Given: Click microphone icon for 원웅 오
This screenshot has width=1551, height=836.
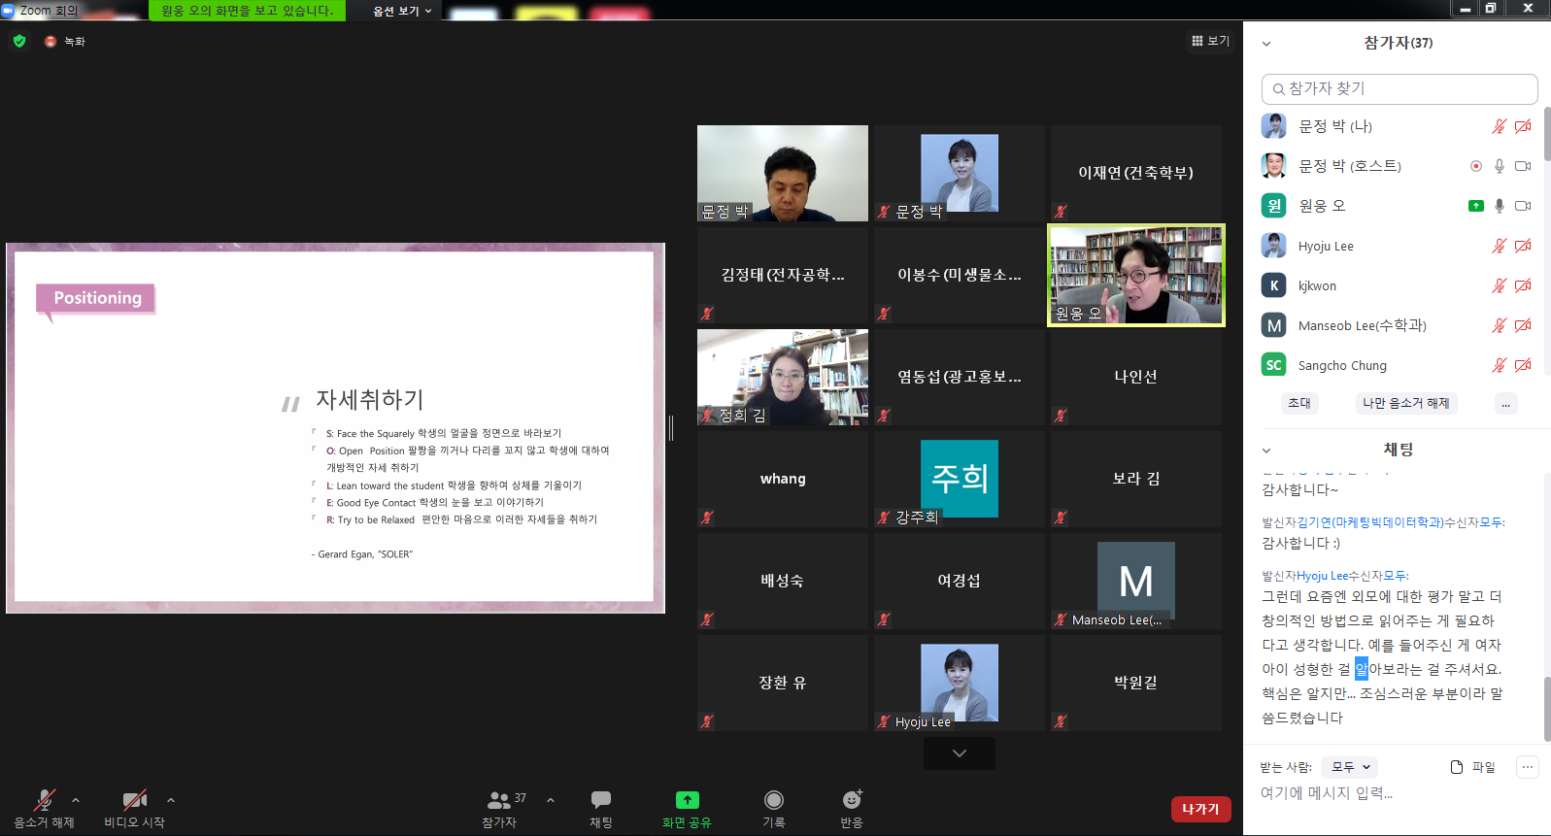Looking at the screenshot, I should point(1500,206).
